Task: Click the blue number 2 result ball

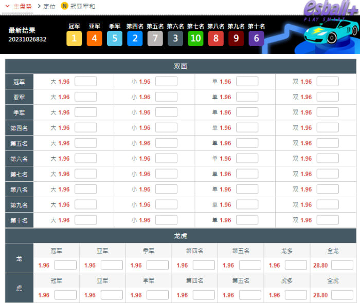Action: click(135, 39)
